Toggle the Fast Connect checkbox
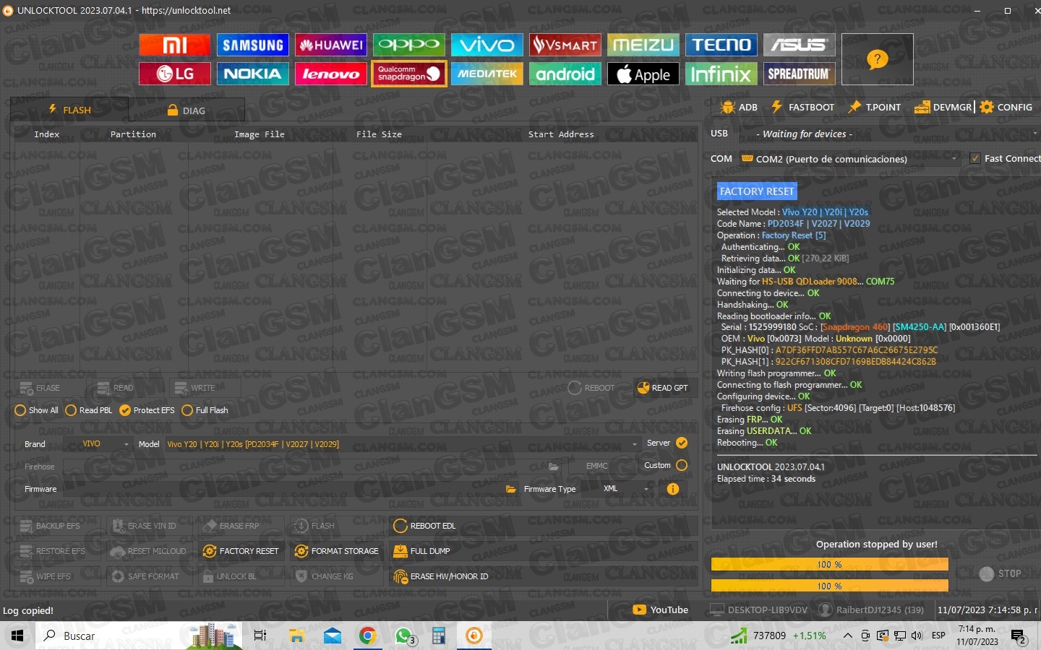The image size is (1041, 650). pyautogui.click(x=975, y=158)
